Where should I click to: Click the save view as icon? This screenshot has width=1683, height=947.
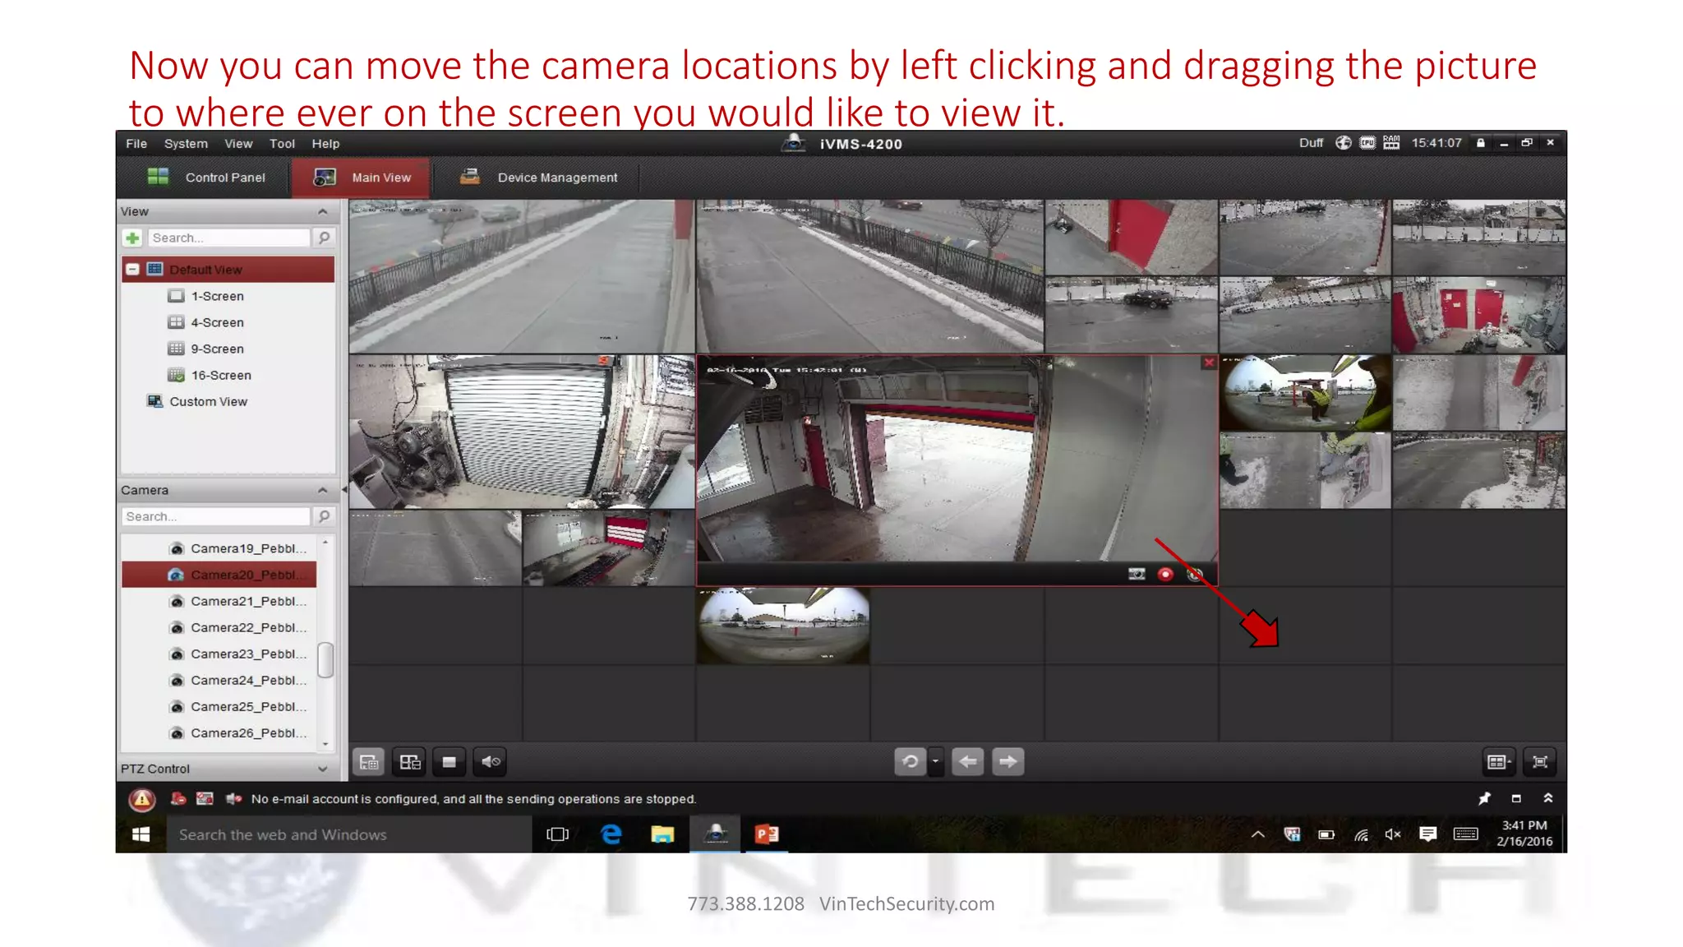tap(410, 762)
